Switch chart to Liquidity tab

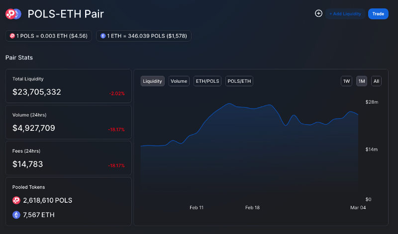tap(152, 81)
